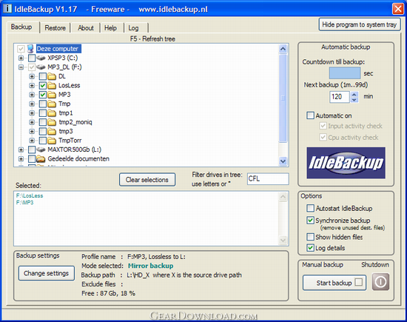Click the Deze computer icon in tree
Viewport: 407px width, 322px height.
pos(30,49)
